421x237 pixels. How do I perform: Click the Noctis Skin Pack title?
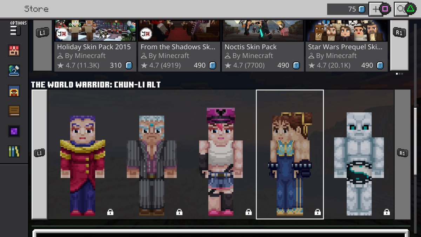pos(250,47)
